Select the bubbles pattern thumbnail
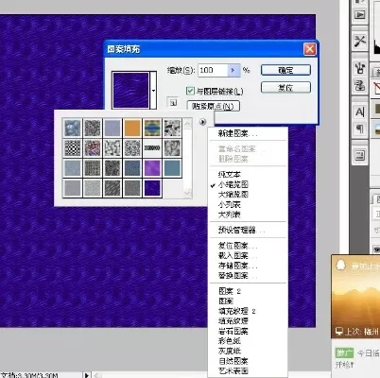Screen dimensions: 380x378 coord(73,128)
